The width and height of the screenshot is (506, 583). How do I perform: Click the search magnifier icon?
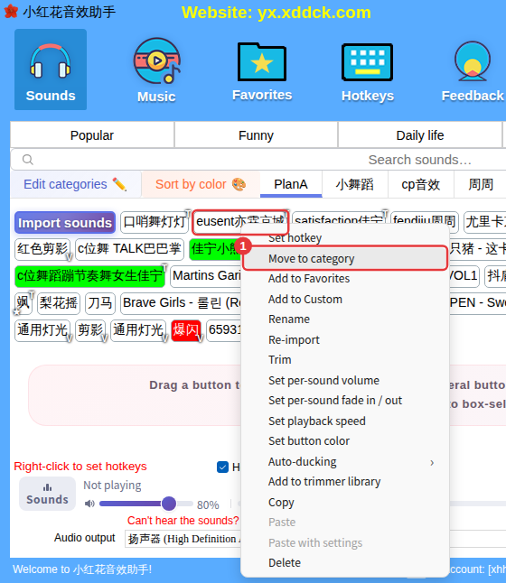[x=27, y=160]
